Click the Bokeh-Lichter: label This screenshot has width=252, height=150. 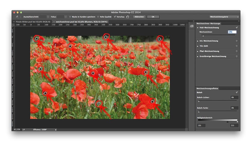(x=203, y=97)
